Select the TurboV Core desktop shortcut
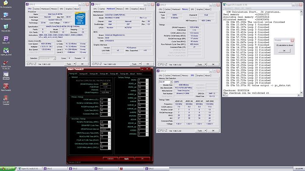 tap(6, 65)
